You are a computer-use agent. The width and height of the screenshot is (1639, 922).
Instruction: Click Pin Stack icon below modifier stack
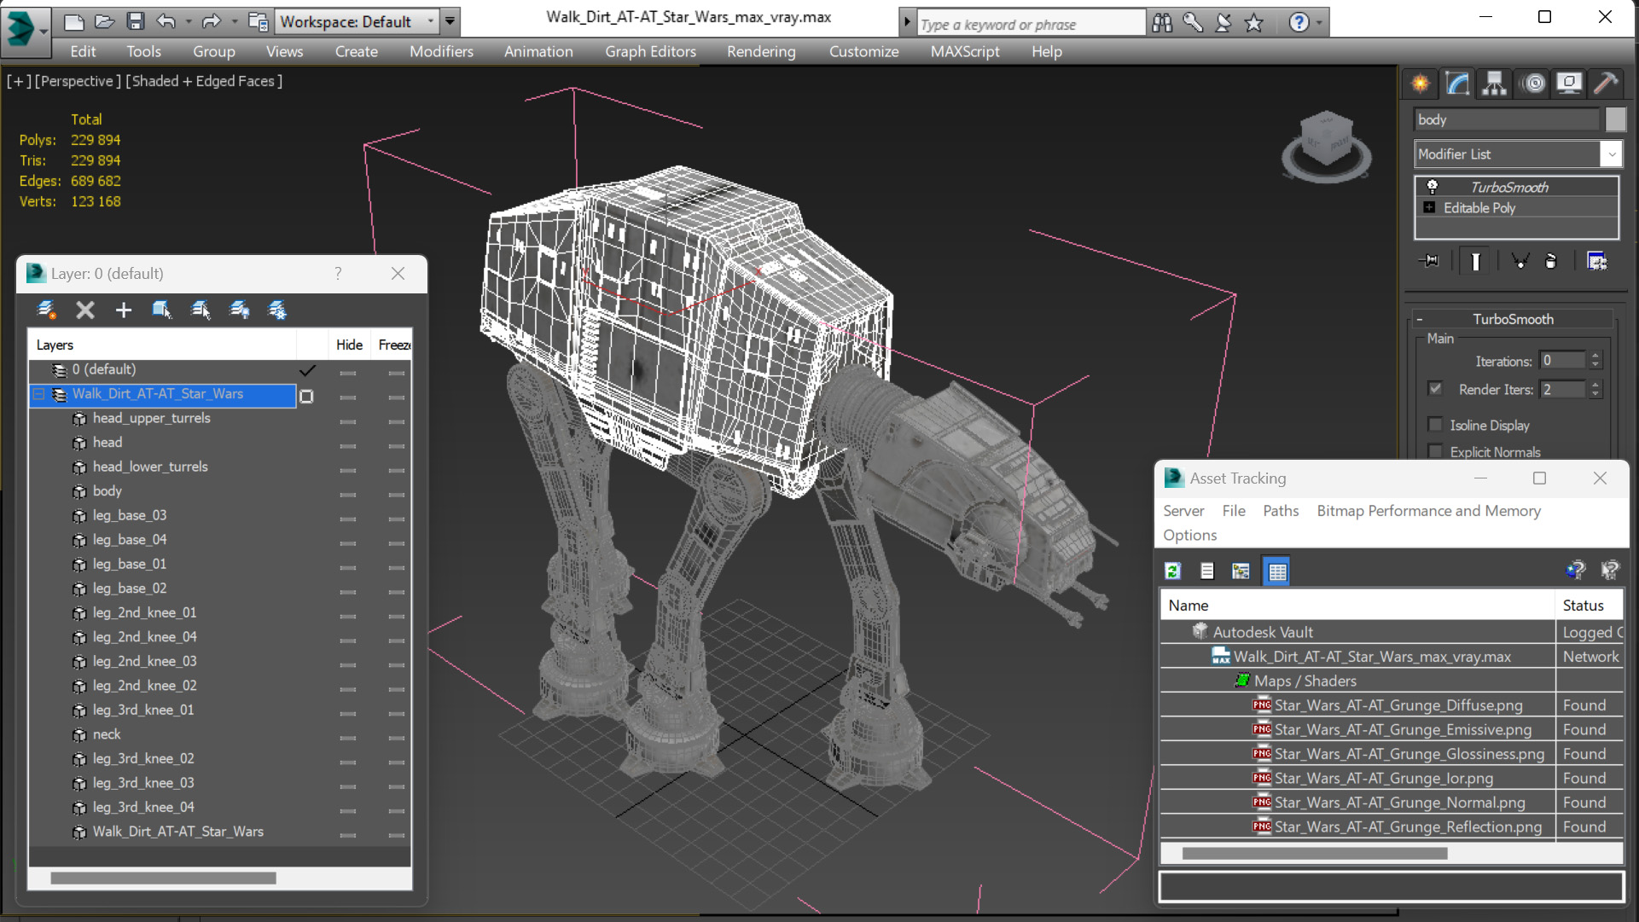[x=1430, y=261]
